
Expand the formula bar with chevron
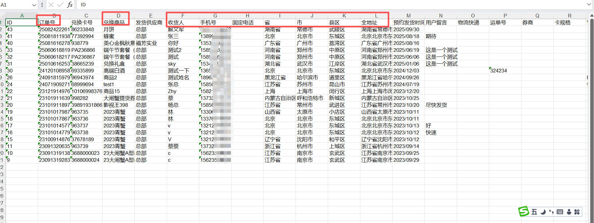click(589, 5)
